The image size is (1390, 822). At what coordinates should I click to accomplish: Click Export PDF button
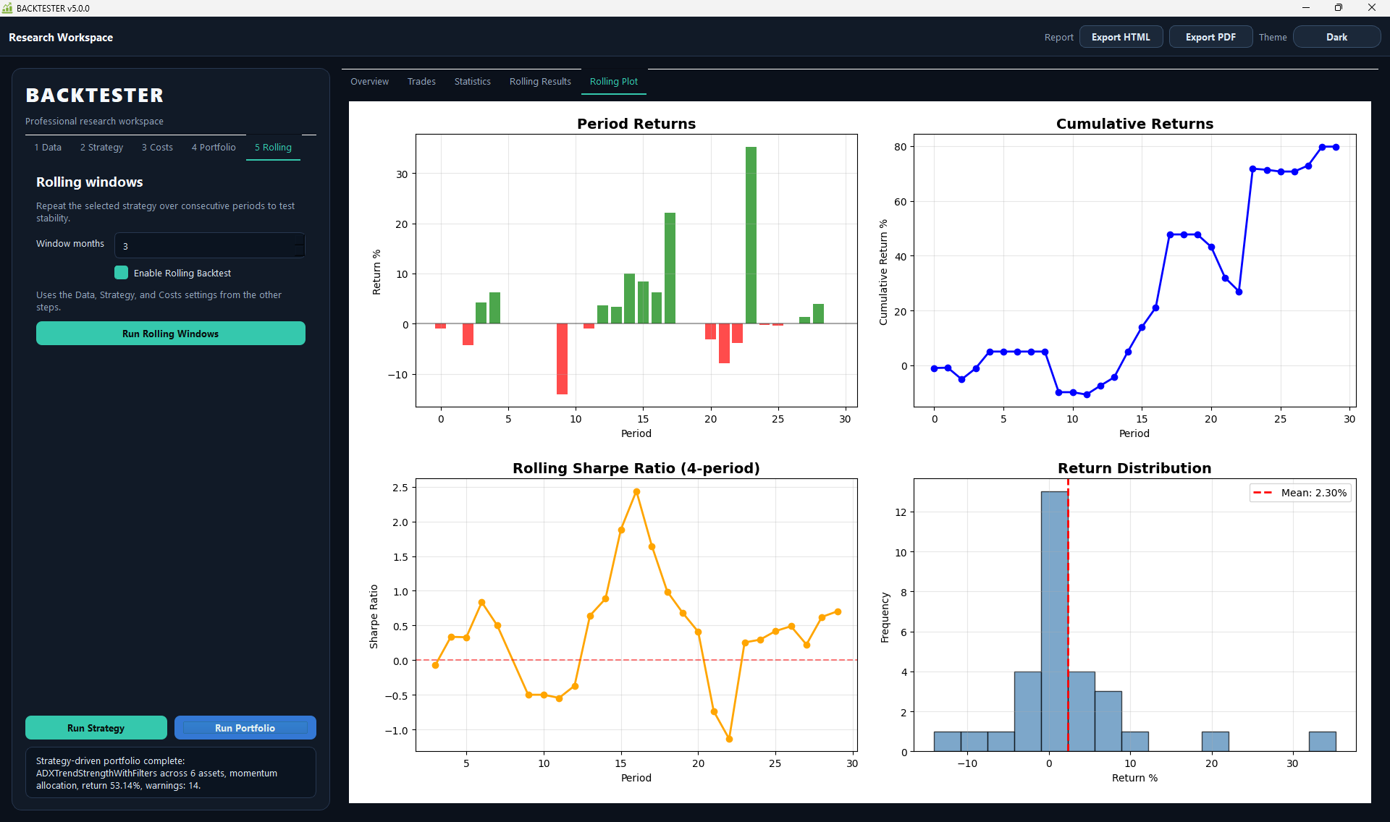1210,37
